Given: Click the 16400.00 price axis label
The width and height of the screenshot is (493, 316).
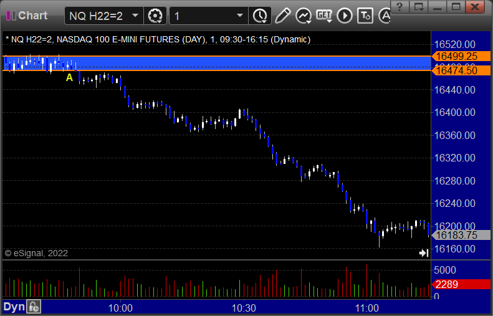Looking at the screenshot, I should (454, 112).
